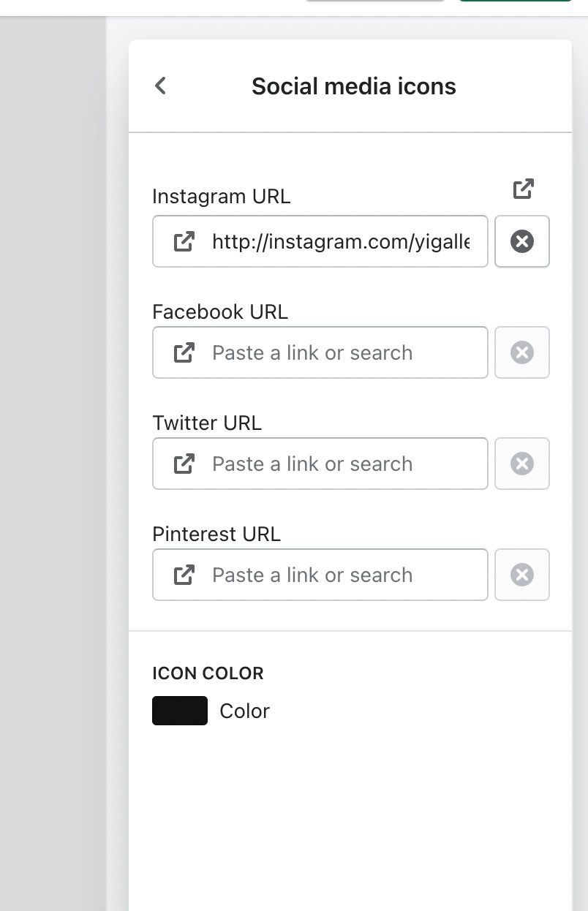Click the link icon inside the Instagram URL field
588x911 pixels.
[184, 241]
